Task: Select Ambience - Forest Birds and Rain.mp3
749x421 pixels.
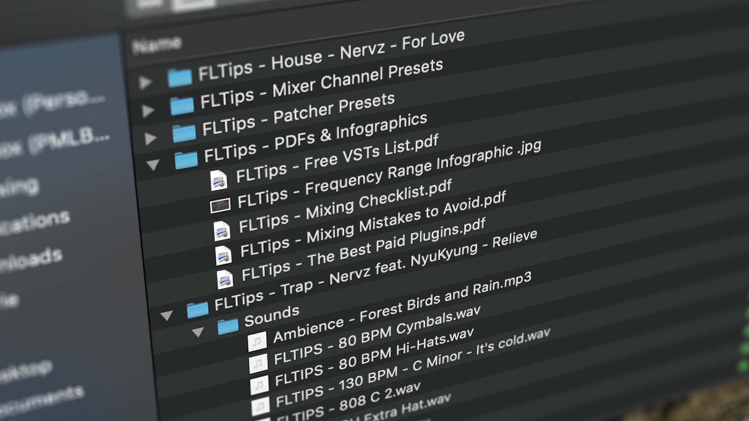Action: pos(402,307)
